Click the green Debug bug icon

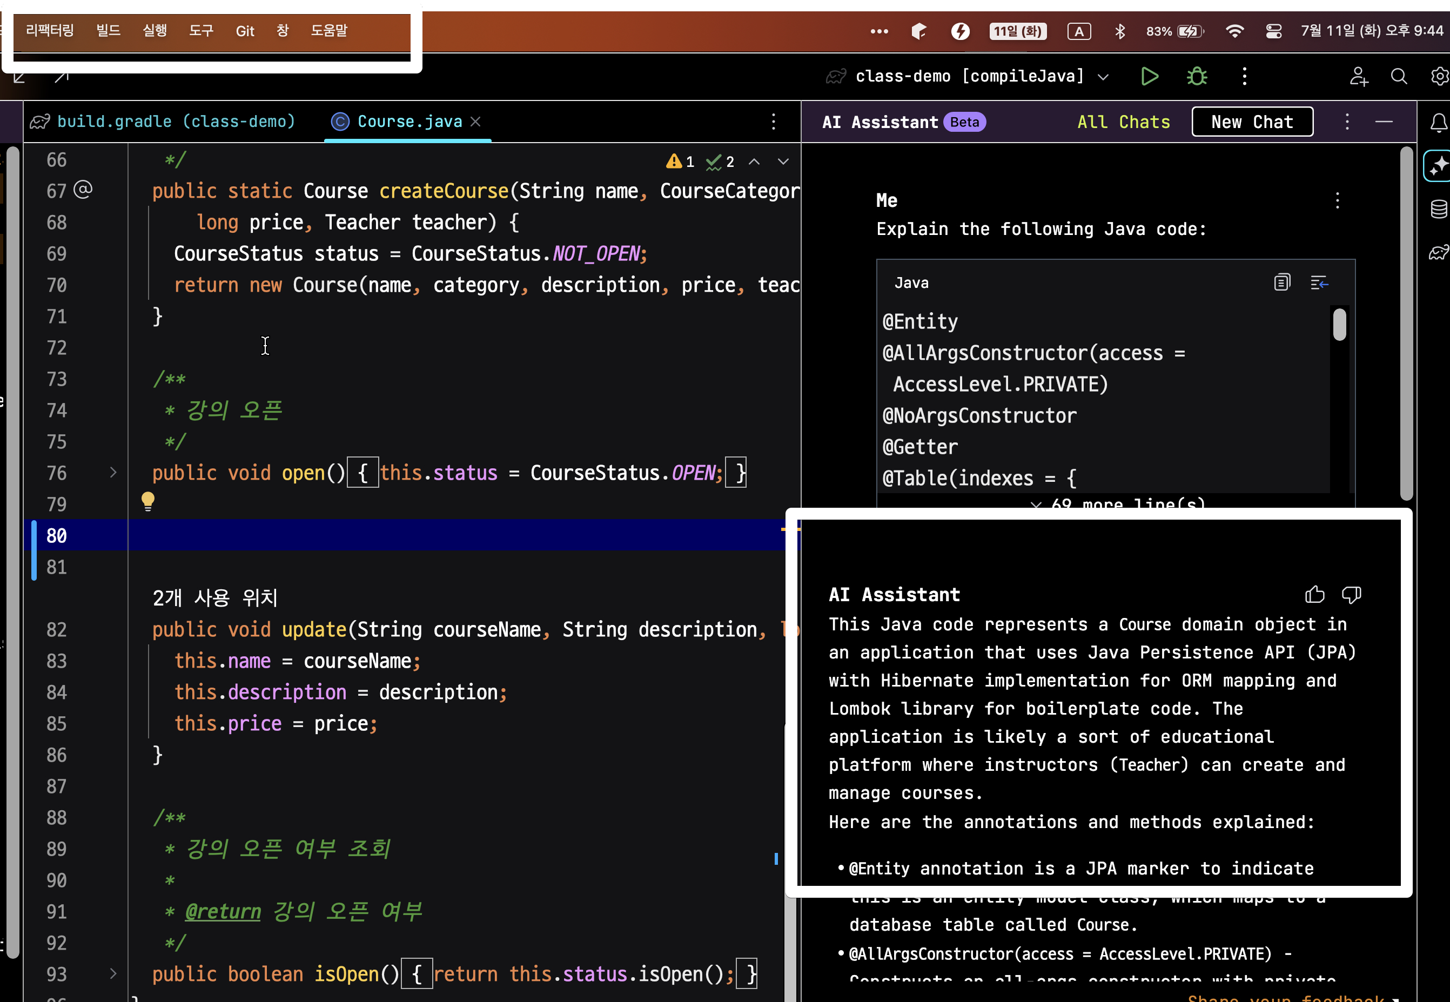pos(1196,77)
